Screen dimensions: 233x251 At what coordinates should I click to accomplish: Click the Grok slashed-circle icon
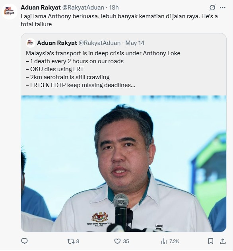[x=212, y=8]
